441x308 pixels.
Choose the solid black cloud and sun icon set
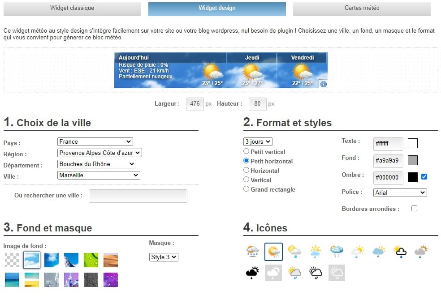pos(252,273)
